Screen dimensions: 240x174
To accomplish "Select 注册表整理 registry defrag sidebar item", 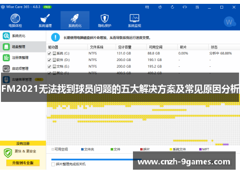I will tap(23, 58).
